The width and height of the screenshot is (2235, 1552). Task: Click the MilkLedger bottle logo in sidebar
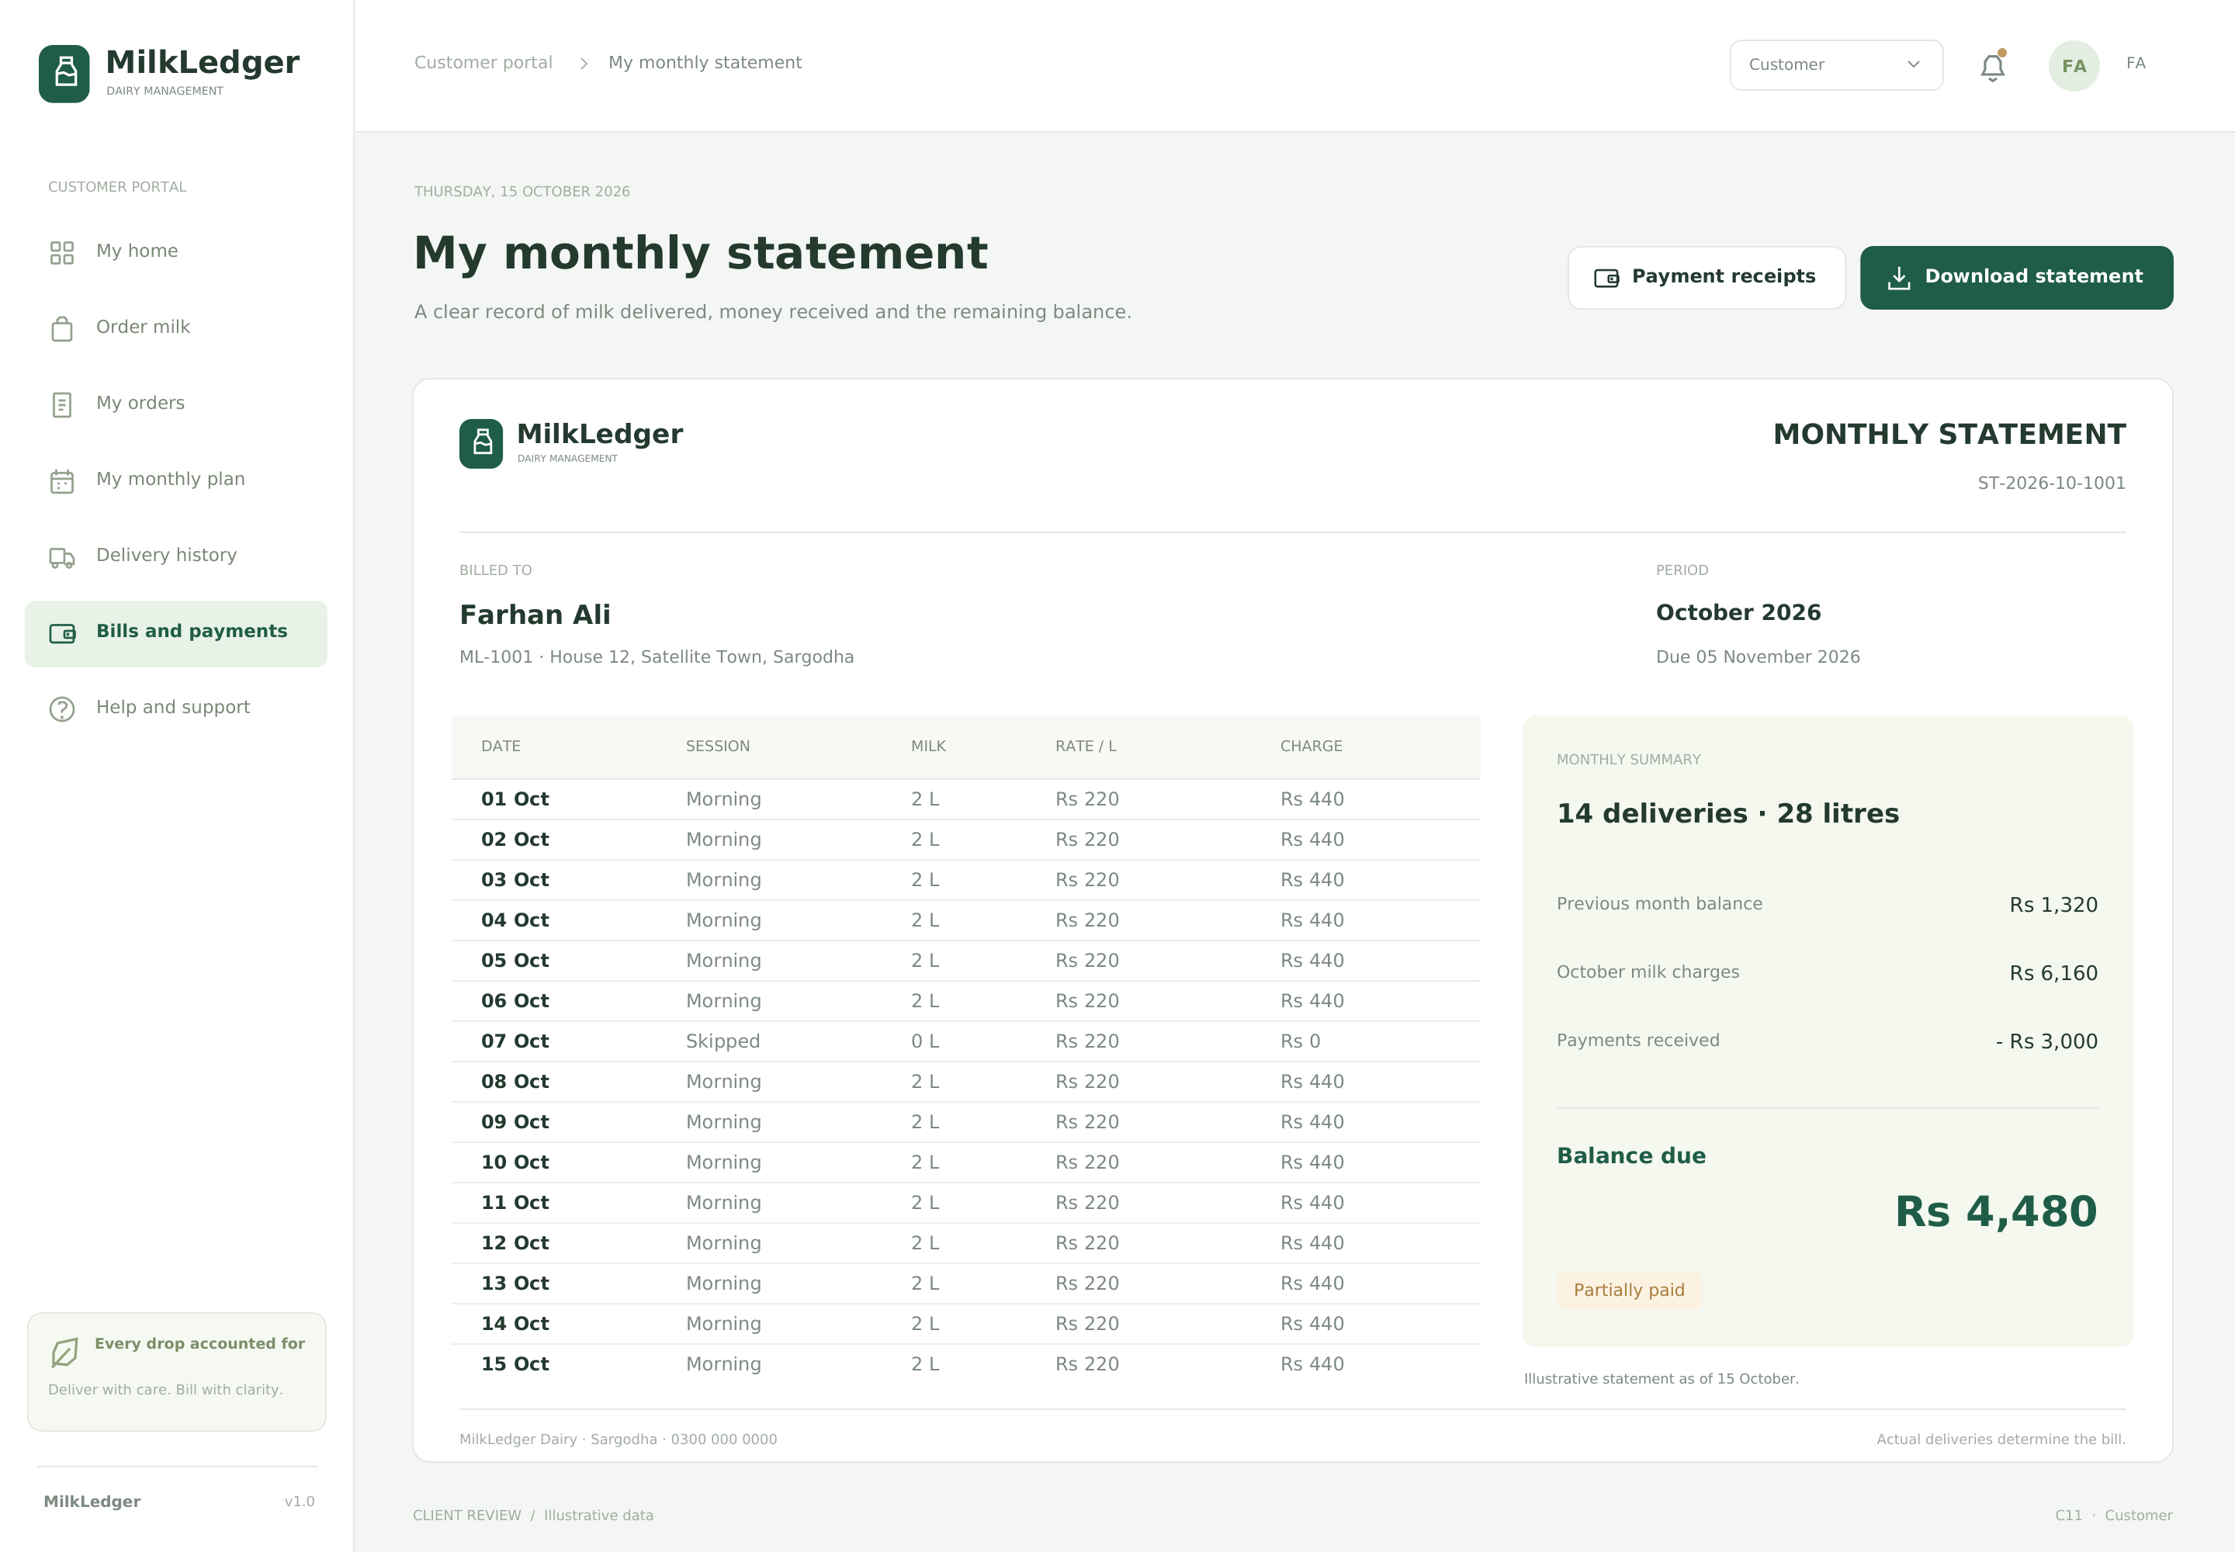click(64, 73)
